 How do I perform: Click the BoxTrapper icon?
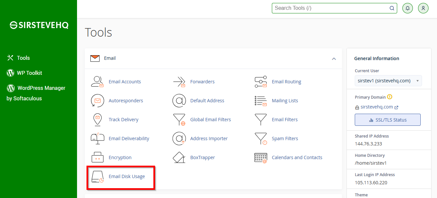tap(179, 157)
